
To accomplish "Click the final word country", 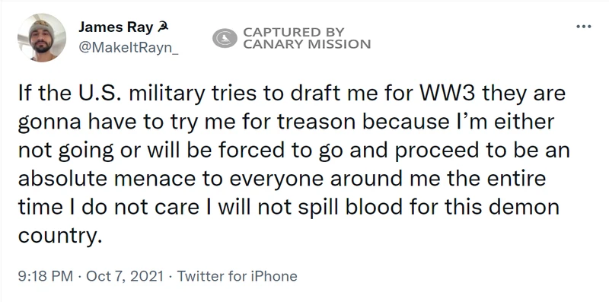I will point(56,237).
